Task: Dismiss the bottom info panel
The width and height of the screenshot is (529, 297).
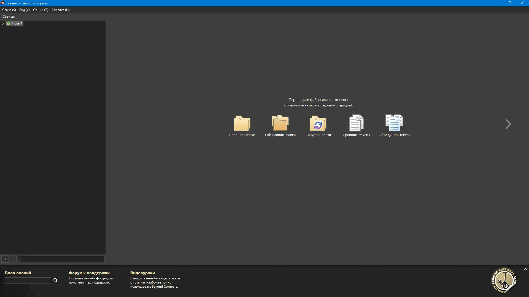Action: click(525, 269)
